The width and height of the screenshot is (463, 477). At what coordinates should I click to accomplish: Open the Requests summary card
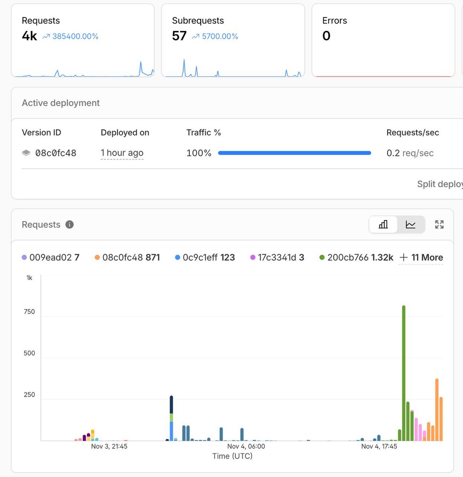click(83, 40)
